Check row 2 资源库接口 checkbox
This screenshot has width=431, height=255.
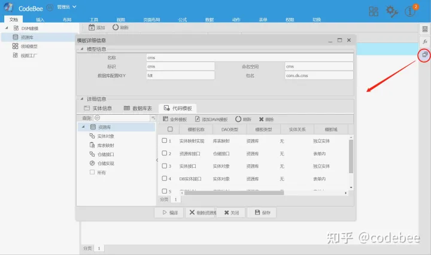coord(165,153)
